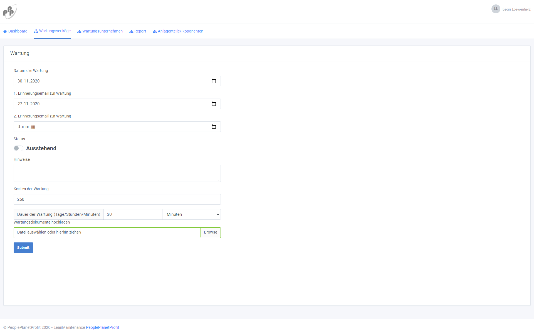Image resolution: width=534 pixels, height=336 pixels.
Task: Click into the Hinweise text area
Action: tap(117, 173)
